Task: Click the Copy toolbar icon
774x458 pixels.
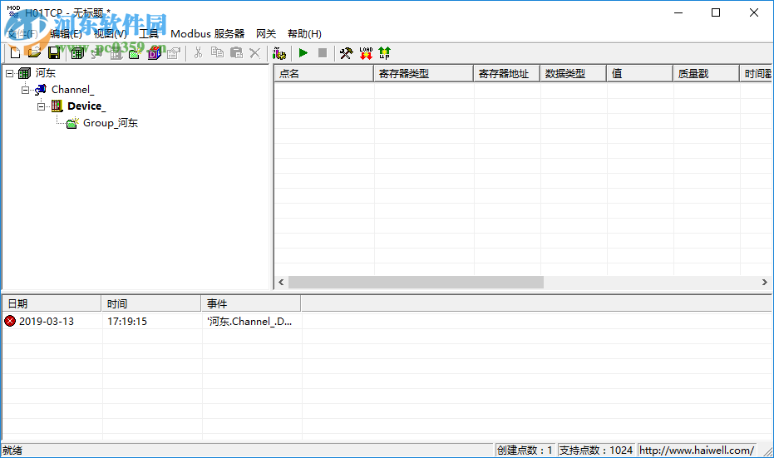Action: (217, 53)
